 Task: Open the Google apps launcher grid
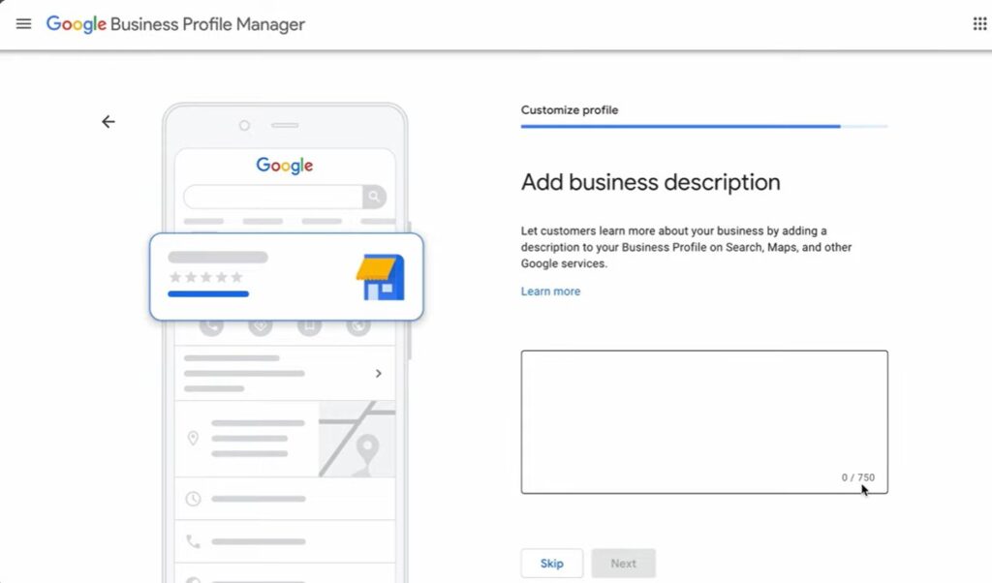tap(978, 23)
